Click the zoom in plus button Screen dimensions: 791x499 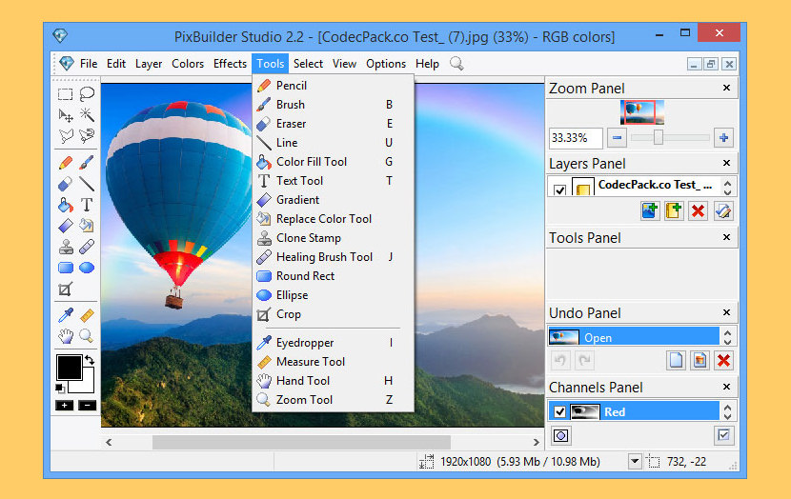click(x=723, y=138)
